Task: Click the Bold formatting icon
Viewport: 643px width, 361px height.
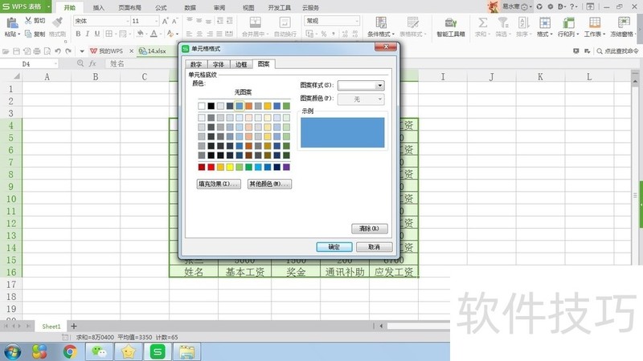Action: click(x=78, y=34)
